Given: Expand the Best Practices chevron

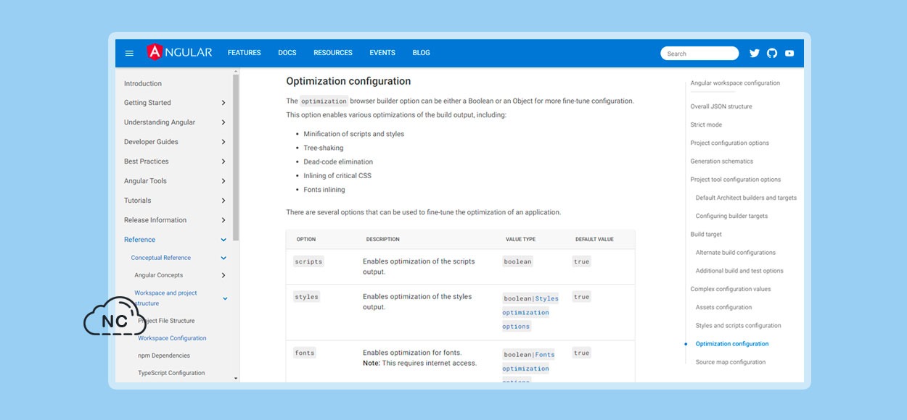Looking at the screenshot, I should (223, 161).
